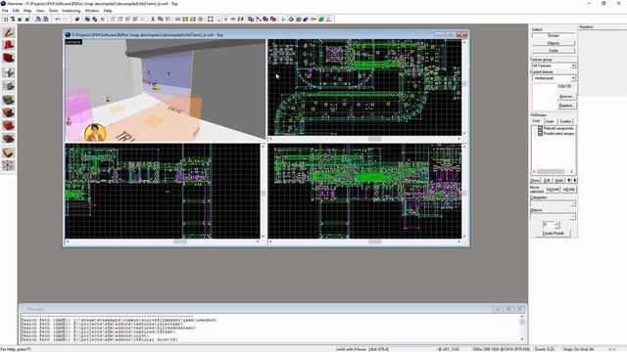Set select mode to Objects
The height and width of the screenshot is (352, 627).
pos(554,43)
